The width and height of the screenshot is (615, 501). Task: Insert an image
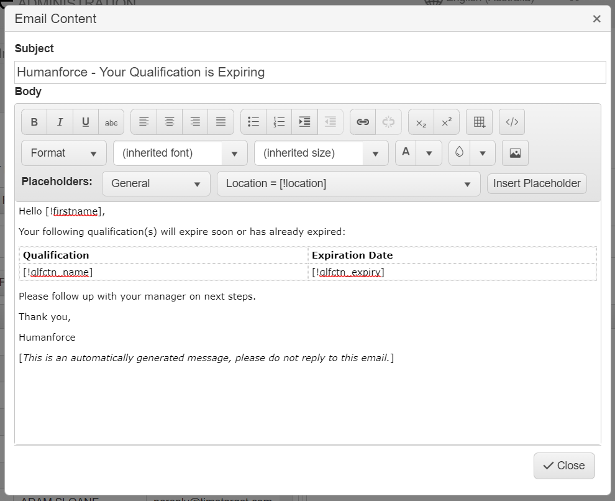tap(516, 153)
